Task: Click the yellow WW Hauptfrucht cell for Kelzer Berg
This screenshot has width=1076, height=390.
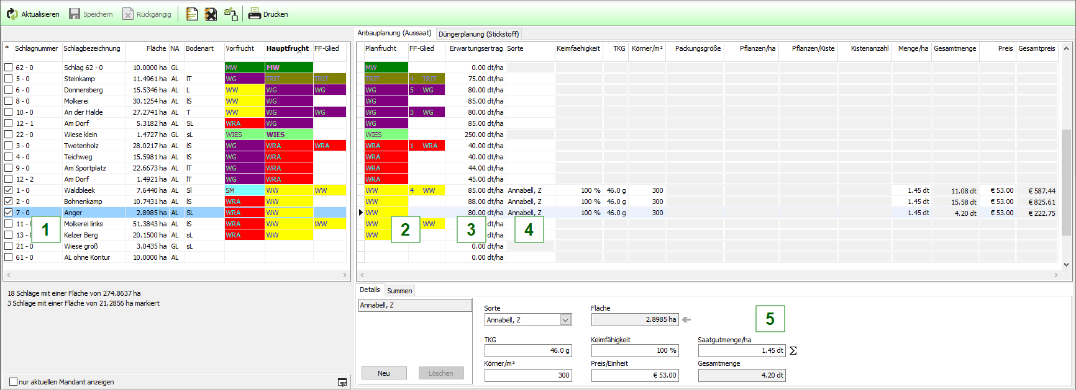Action: coord(288,235)
